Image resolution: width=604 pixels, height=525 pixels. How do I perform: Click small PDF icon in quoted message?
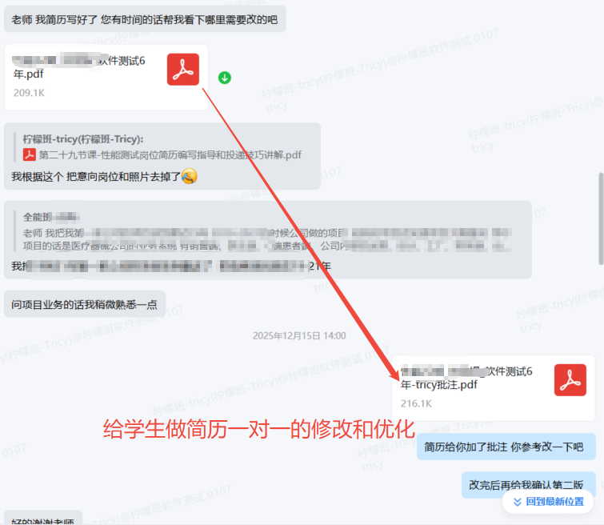(x=30, y=154)
